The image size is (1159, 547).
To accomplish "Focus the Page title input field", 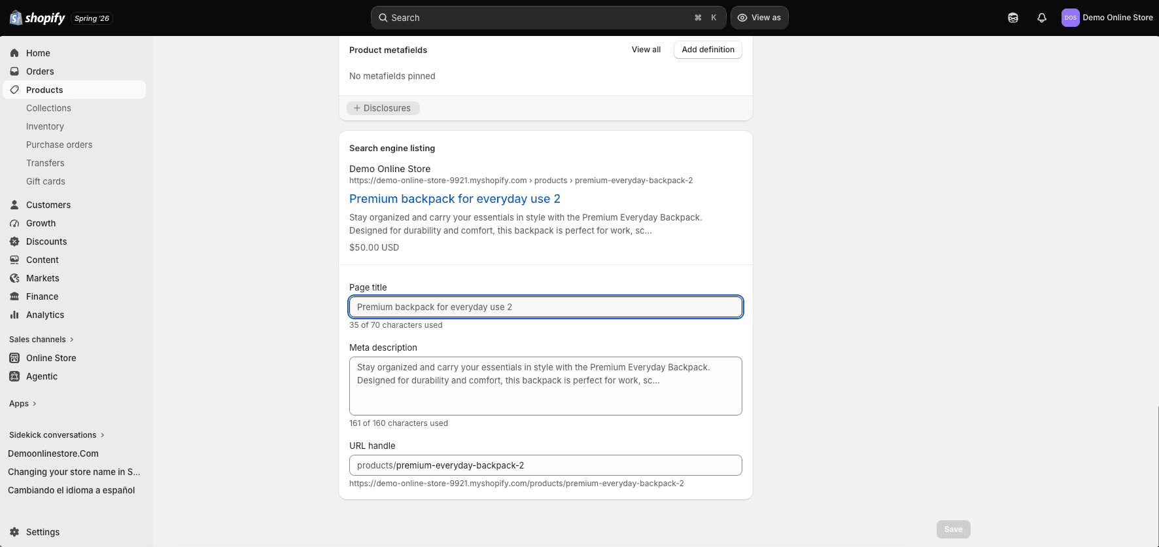I will pos(545,307).
